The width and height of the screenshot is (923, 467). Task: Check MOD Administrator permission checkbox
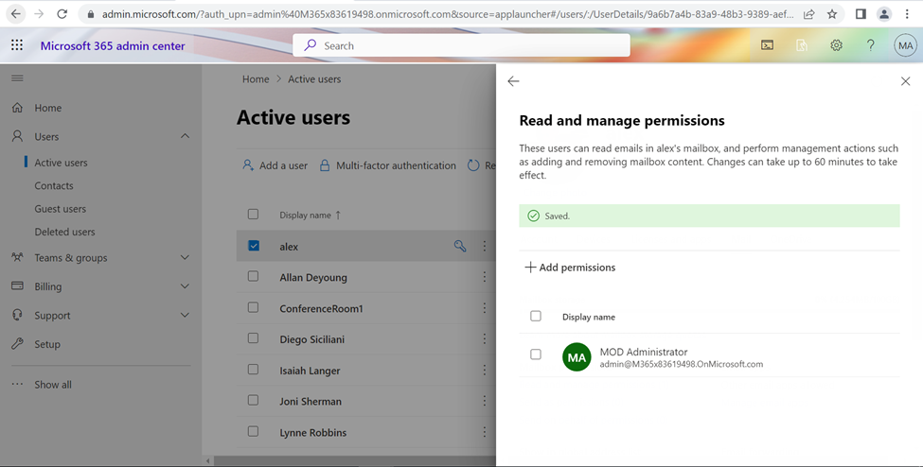[x=536, y=355]
